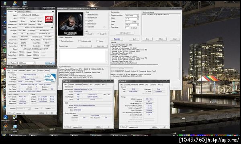This screenshot has width=241, height=144.
Task: Select the CUSTOM mode radio button
Action: tap(86, 27)
